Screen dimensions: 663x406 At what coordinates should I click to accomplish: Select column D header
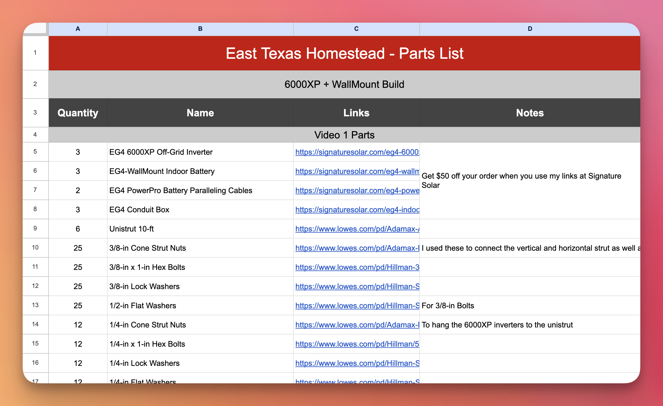coord(530,29)
